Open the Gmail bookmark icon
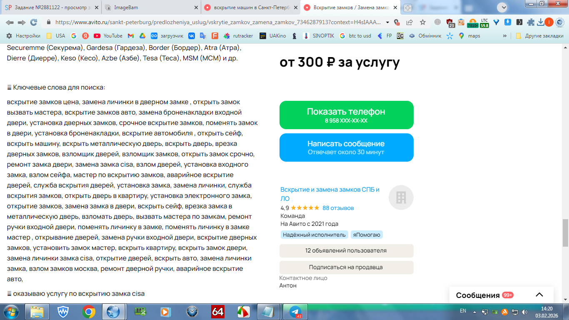This screenshot has width=569, height=320. pos(131,36)
